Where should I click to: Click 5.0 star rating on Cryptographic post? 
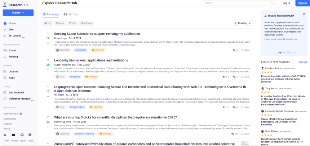226,107
